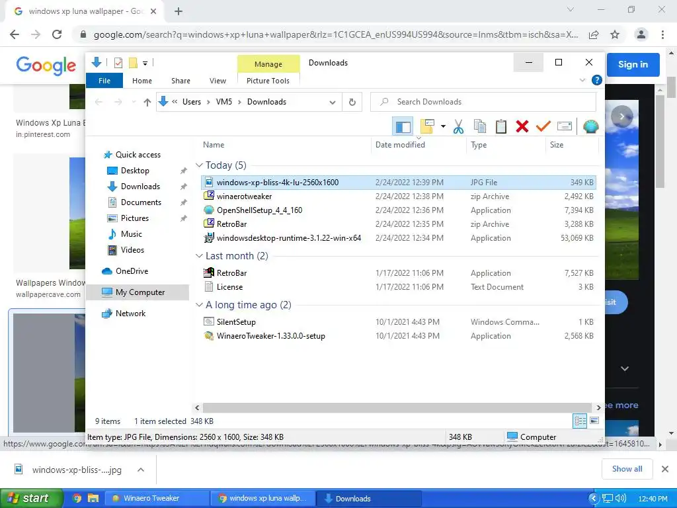Click the Up one level arrow
This screenshot has width=677, height=508.
pos(147,102)
